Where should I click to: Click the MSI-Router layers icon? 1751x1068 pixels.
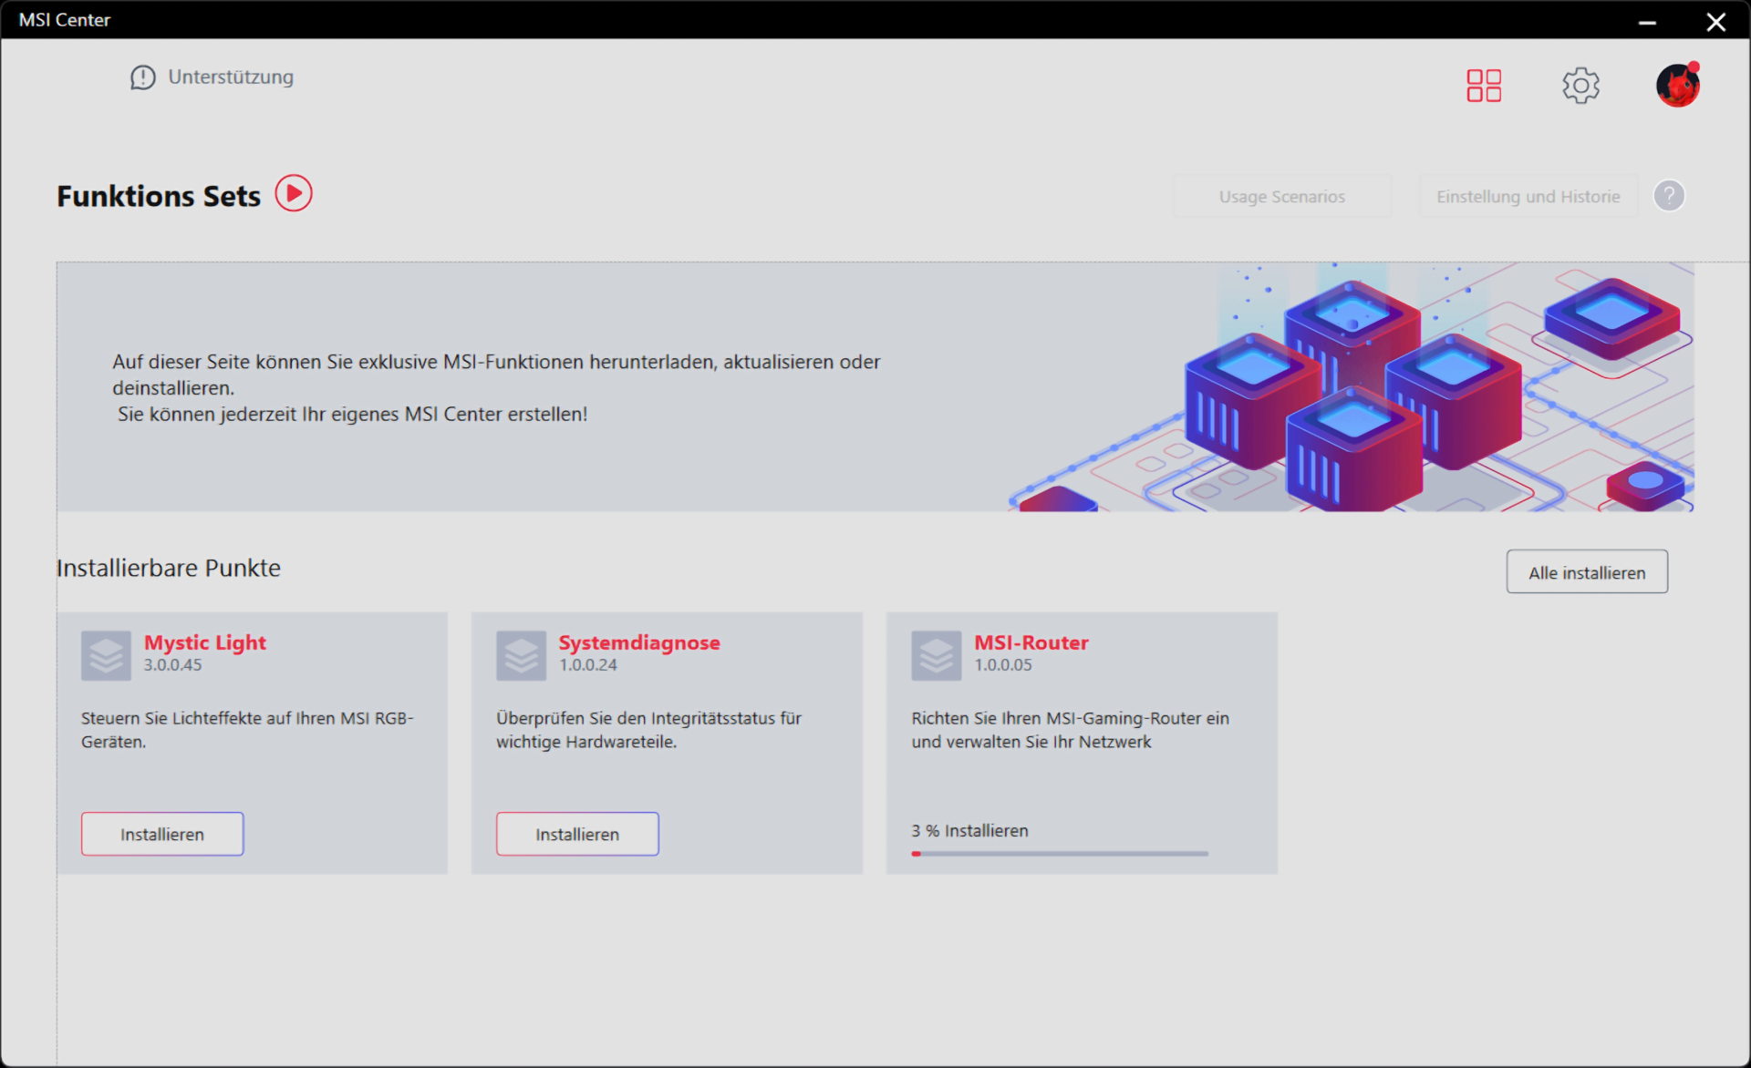point(937,655)
